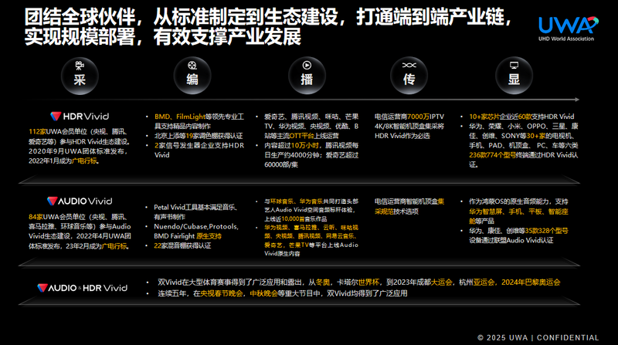Image resolution: width=618 pixels, height=345 pixels.
Task: Click the AUDIO Vivid logo
Action: (80, 201)
